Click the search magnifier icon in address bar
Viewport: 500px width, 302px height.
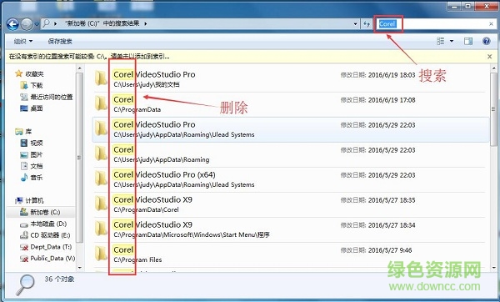pos(46,23)
